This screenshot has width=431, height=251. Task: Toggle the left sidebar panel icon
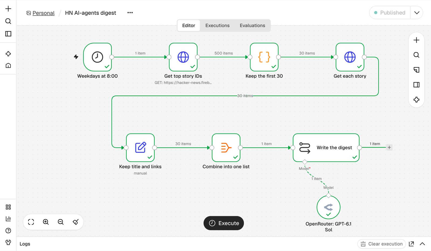click(8, 34)
